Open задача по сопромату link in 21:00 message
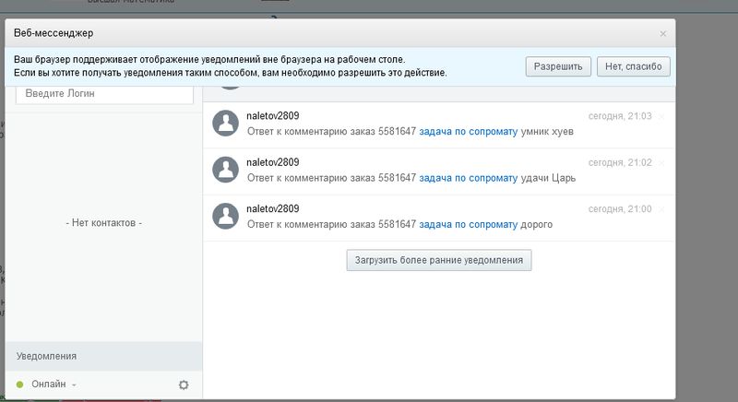The height and width of the screenshot is (402, 738). (x=468, y=224)
